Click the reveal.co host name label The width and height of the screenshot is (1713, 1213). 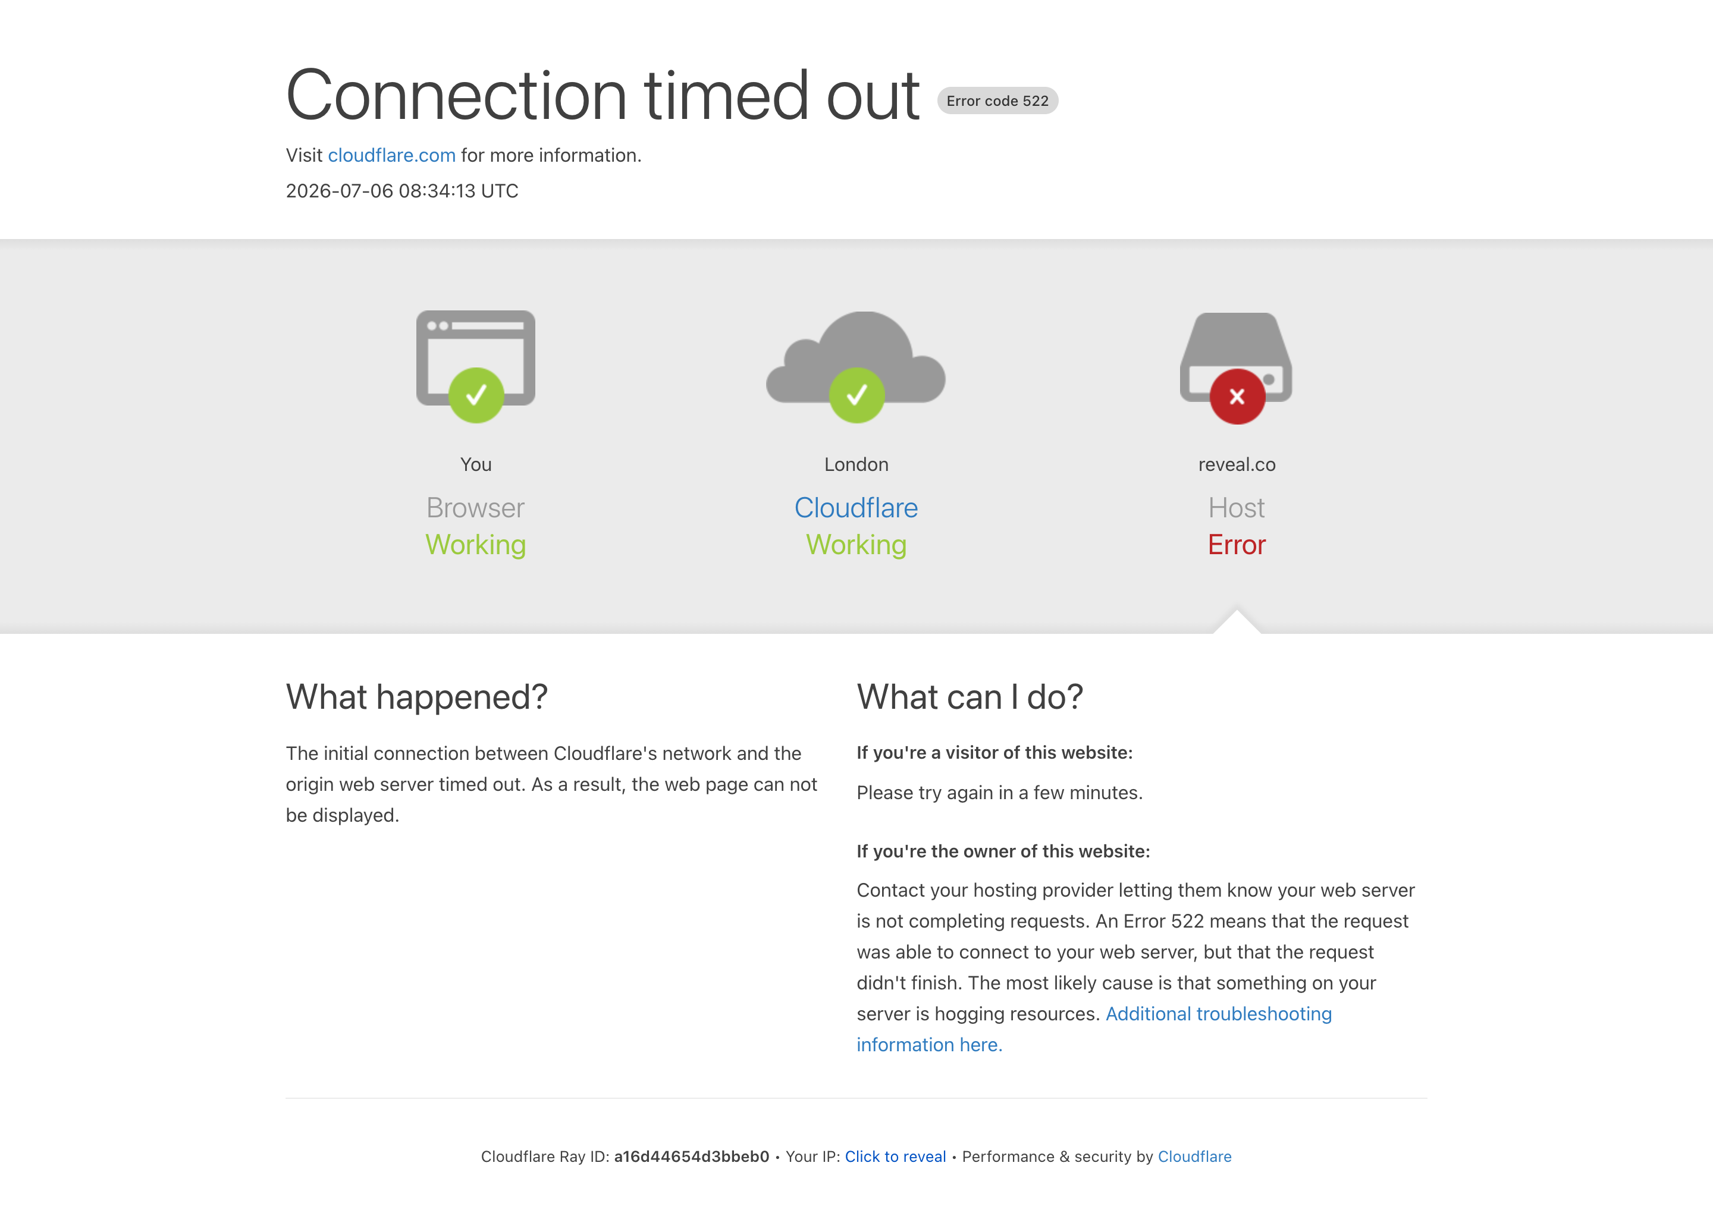click(x=1237, y=464)
